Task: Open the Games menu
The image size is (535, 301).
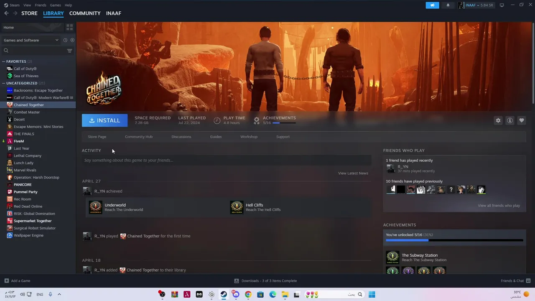Action: coord(55,5)
